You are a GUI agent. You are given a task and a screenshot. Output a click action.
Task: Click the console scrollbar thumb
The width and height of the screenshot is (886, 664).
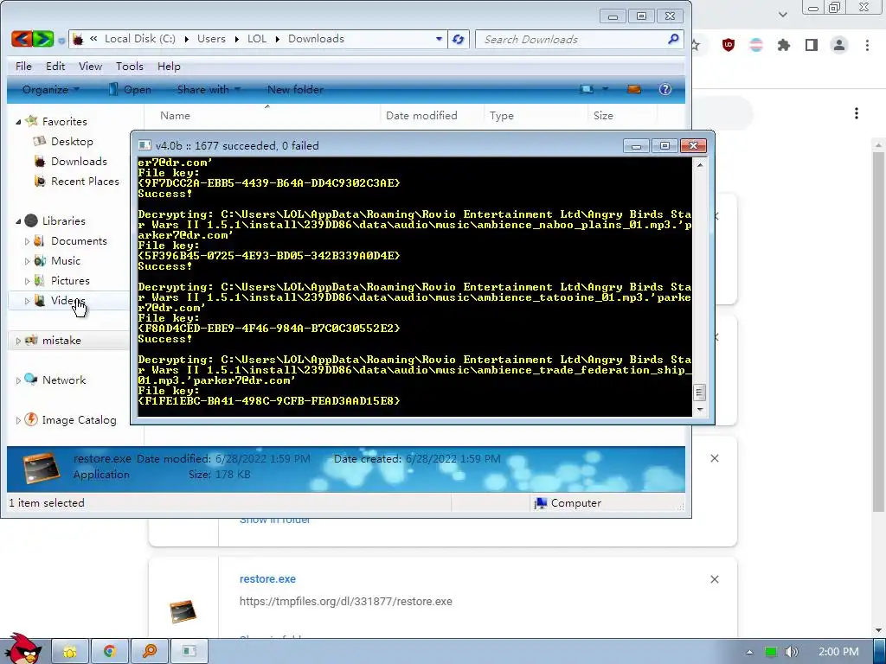pos(699,392)
